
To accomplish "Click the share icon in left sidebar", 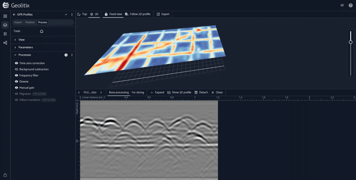I will 5,43.
